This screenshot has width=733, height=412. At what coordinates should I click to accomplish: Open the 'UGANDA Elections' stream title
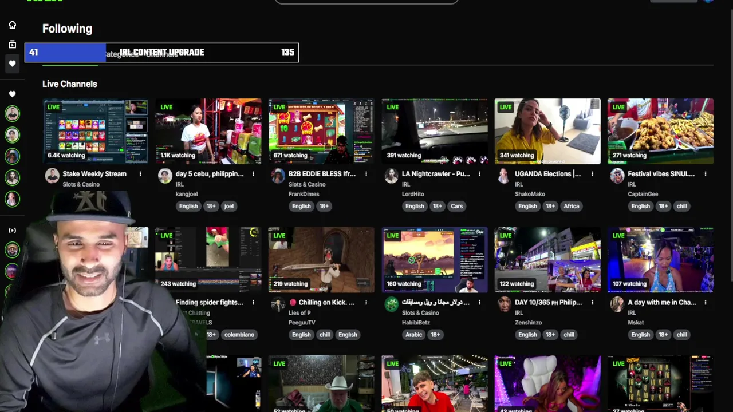coord(547,174)
